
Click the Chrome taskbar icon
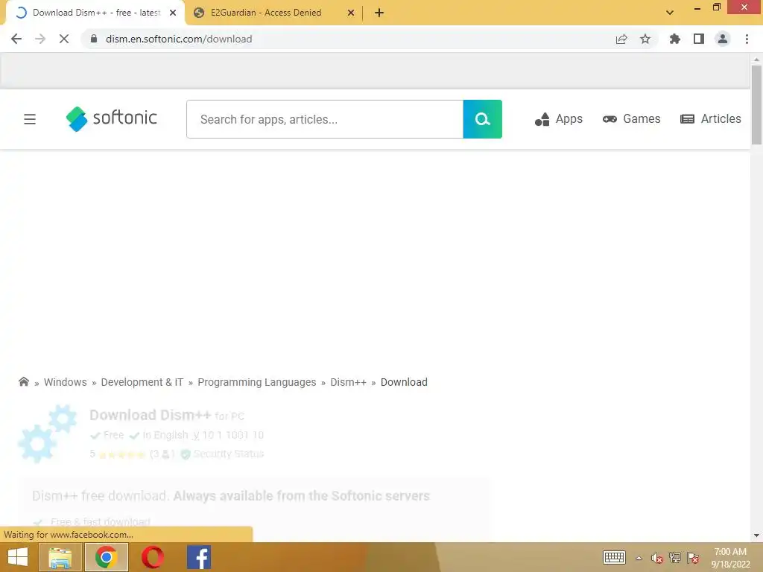pyautogui.click(x=106, y=557)
